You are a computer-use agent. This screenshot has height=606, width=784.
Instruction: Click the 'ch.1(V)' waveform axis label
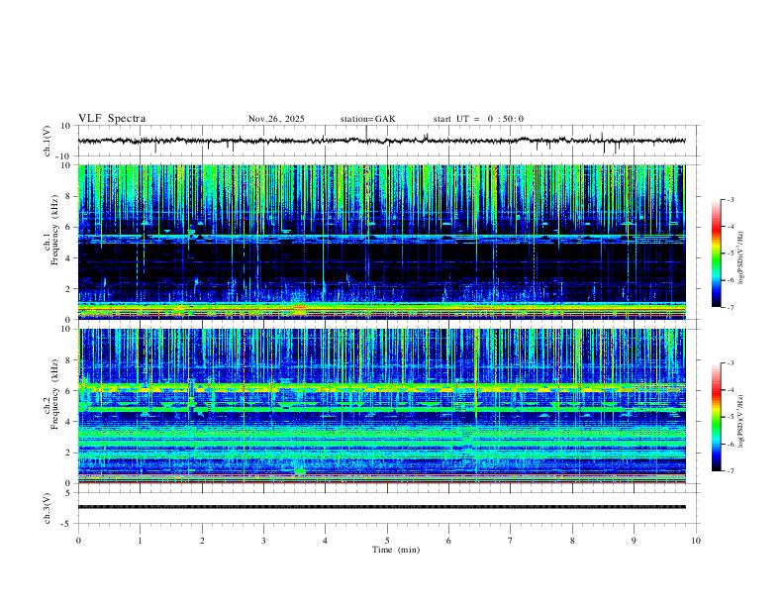[x=48, y=141]
